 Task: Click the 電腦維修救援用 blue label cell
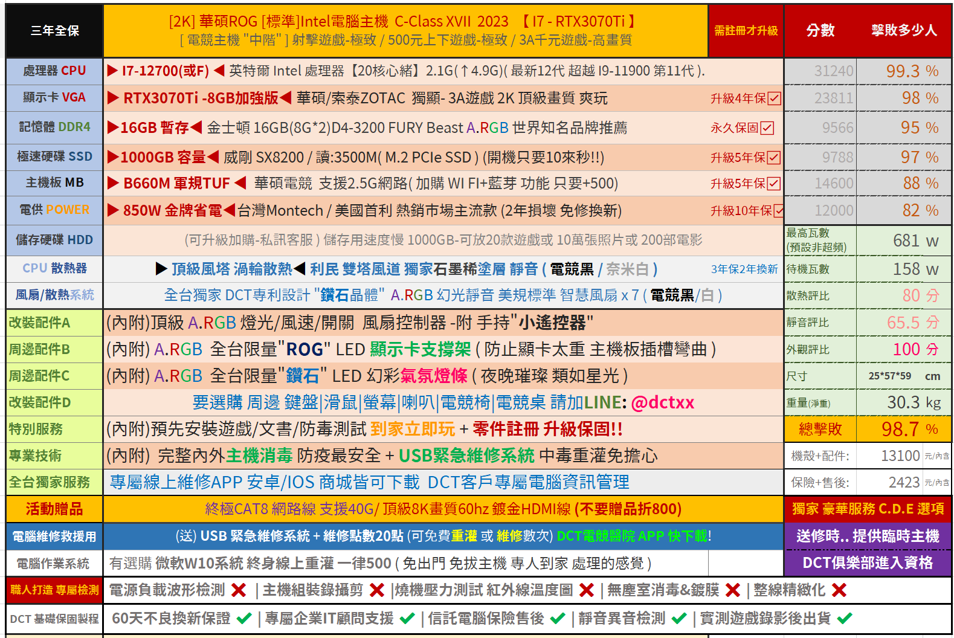click(54, 536)
